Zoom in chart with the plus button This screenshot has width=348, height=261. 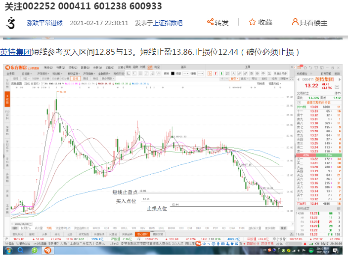tap(222, 78)
